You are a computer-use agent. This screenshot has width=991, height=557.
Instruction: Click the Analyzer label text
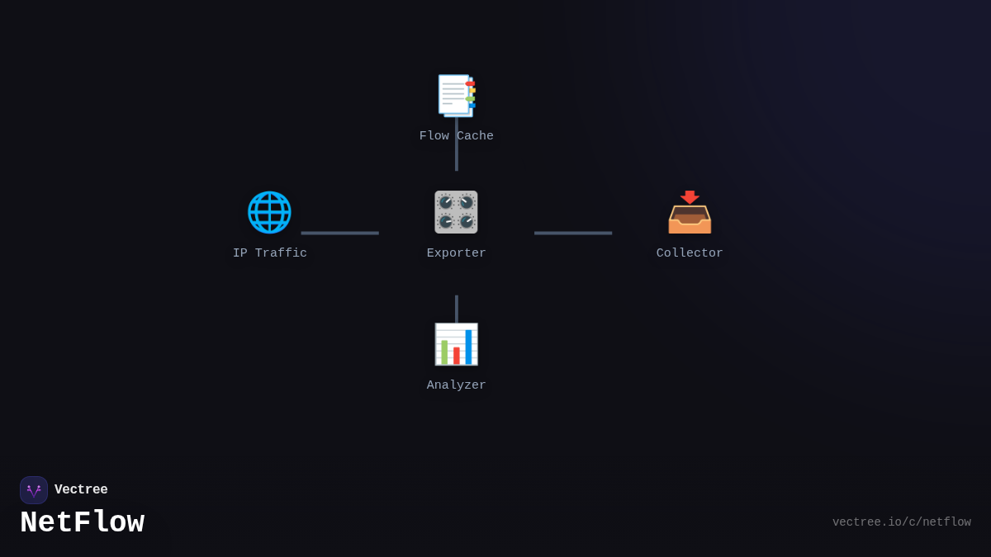pos(456,385)
